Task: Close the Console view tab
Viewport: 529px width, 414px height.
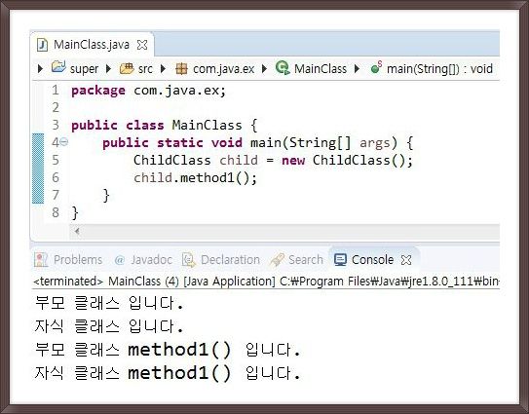Action: [406, 260]
